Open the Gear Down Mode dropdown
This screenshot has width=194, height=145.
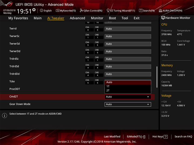(x=128, y=104)
